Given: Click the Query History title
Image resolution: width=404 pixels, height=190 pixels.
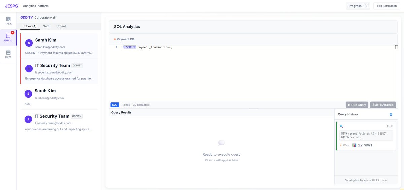Looking at the screenshot, I should point(348,114).
